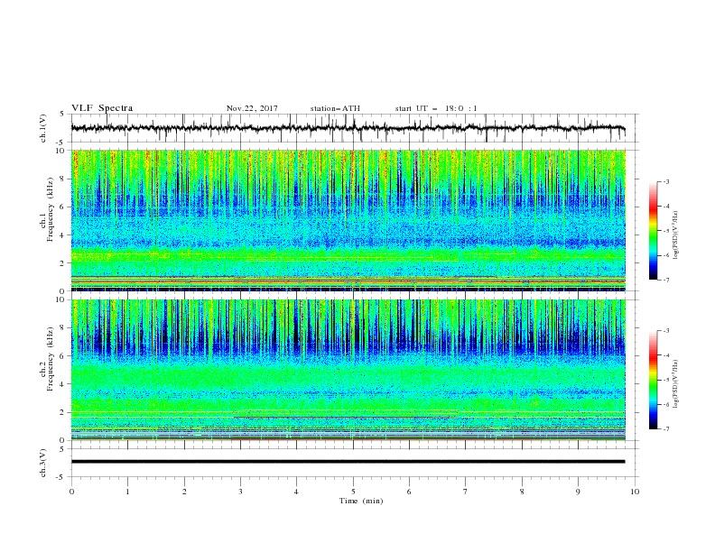Click the ch.1 spectrogram color scale bar
Viewport: 715px width, 552px height.
tap(653, 231)
